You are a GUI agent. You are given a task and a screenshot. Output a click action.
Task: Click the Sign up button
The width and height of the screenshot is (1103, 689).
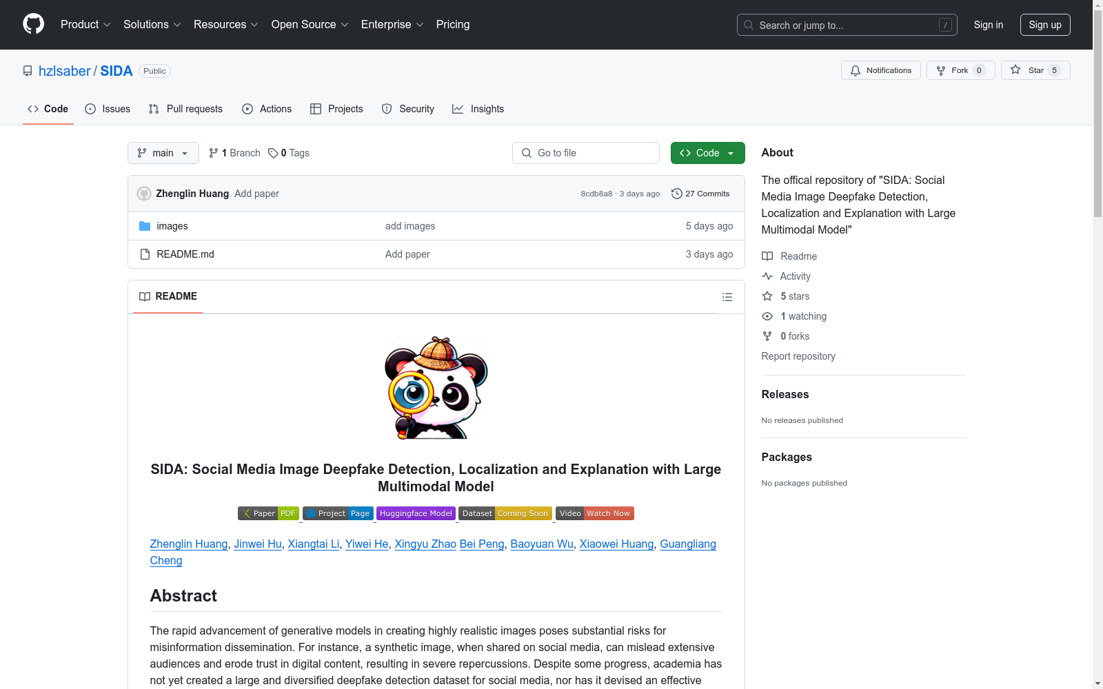pyautogui.click(x=1045, y=25)
